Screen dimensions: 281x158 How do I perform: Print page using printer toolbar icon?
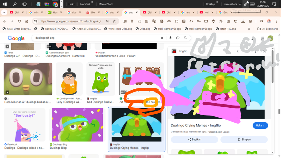[x=161, y=21]
